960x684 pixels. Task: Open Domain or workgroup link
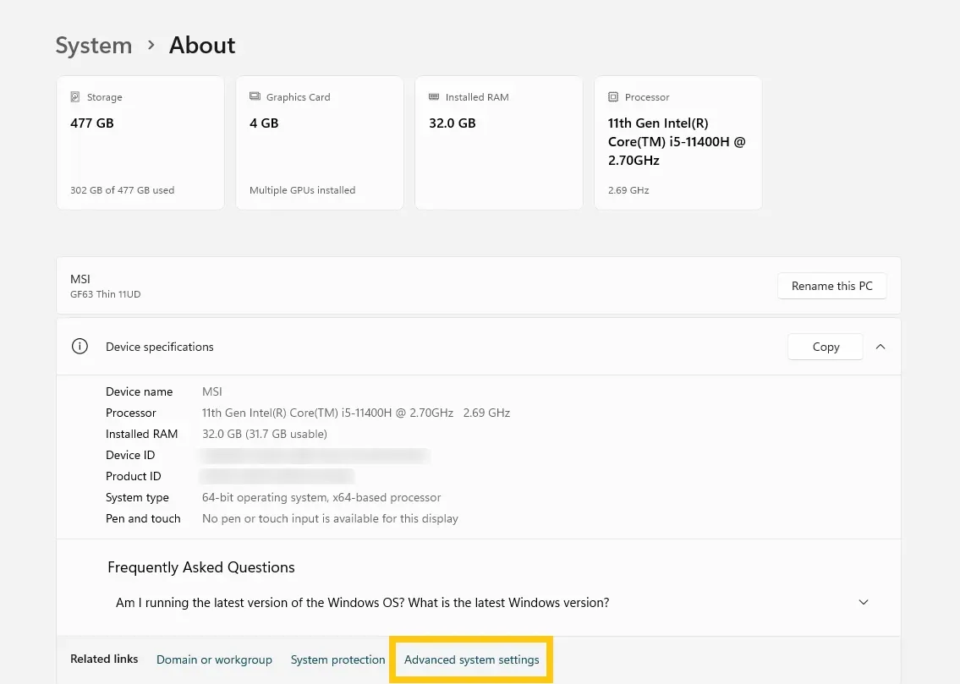point(214,659)
